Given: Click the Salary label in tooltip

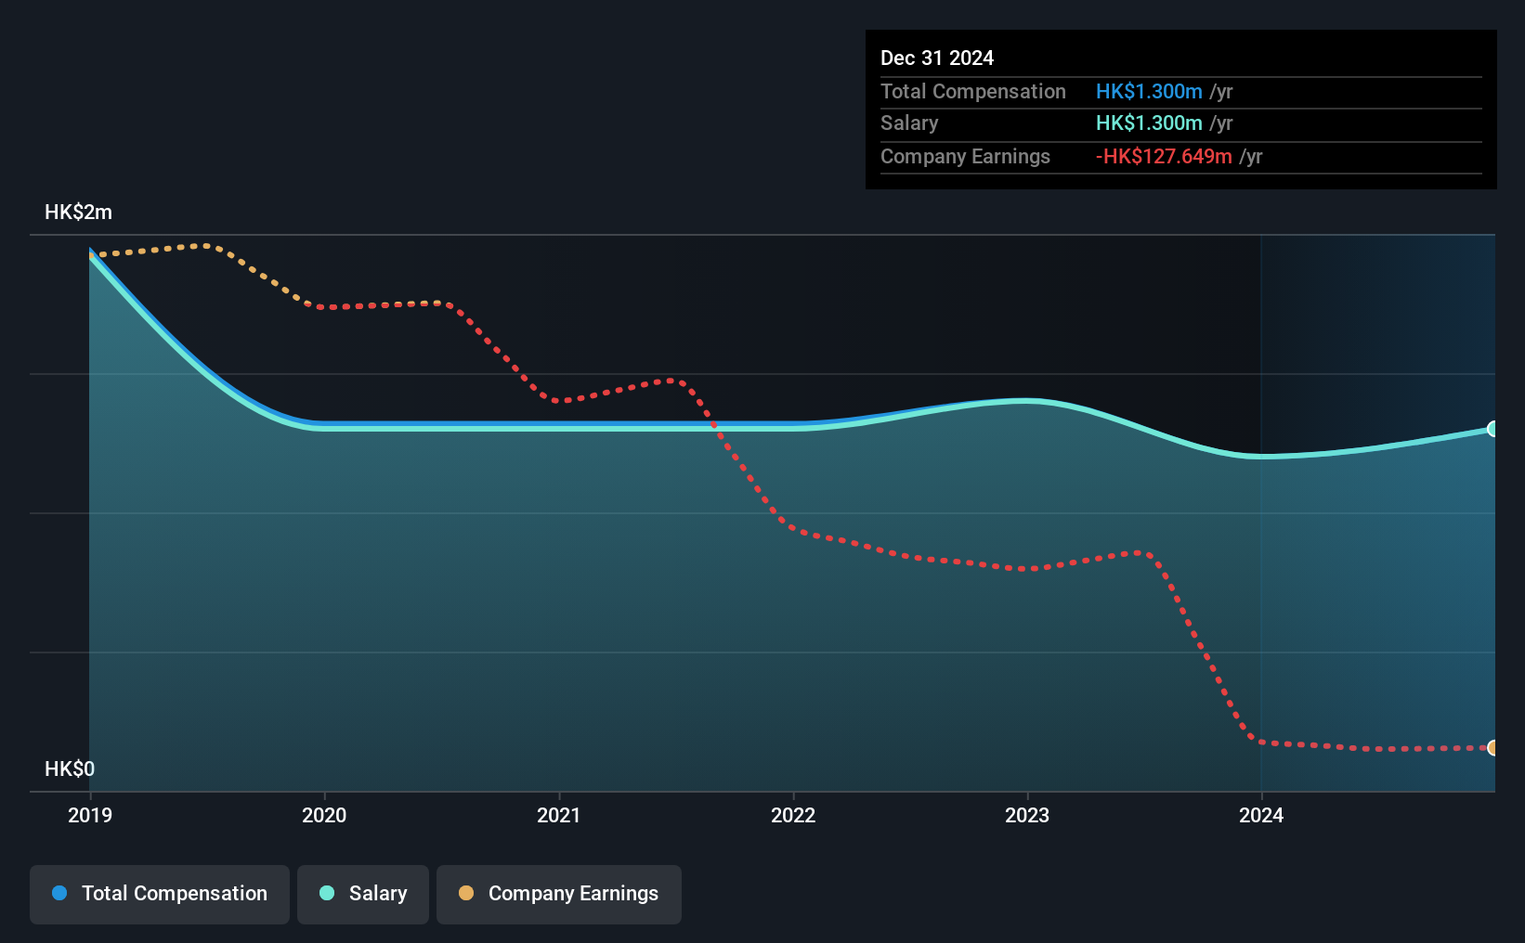Looking at the screenshot, I should click(909, 123).
